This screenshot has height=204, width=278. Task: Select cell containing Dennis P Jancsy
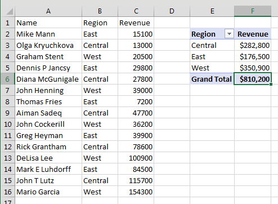coord(48,68)
